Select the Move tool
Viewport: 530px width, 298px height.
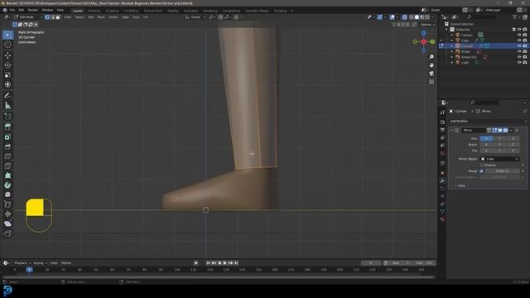(x=7, y=55)
